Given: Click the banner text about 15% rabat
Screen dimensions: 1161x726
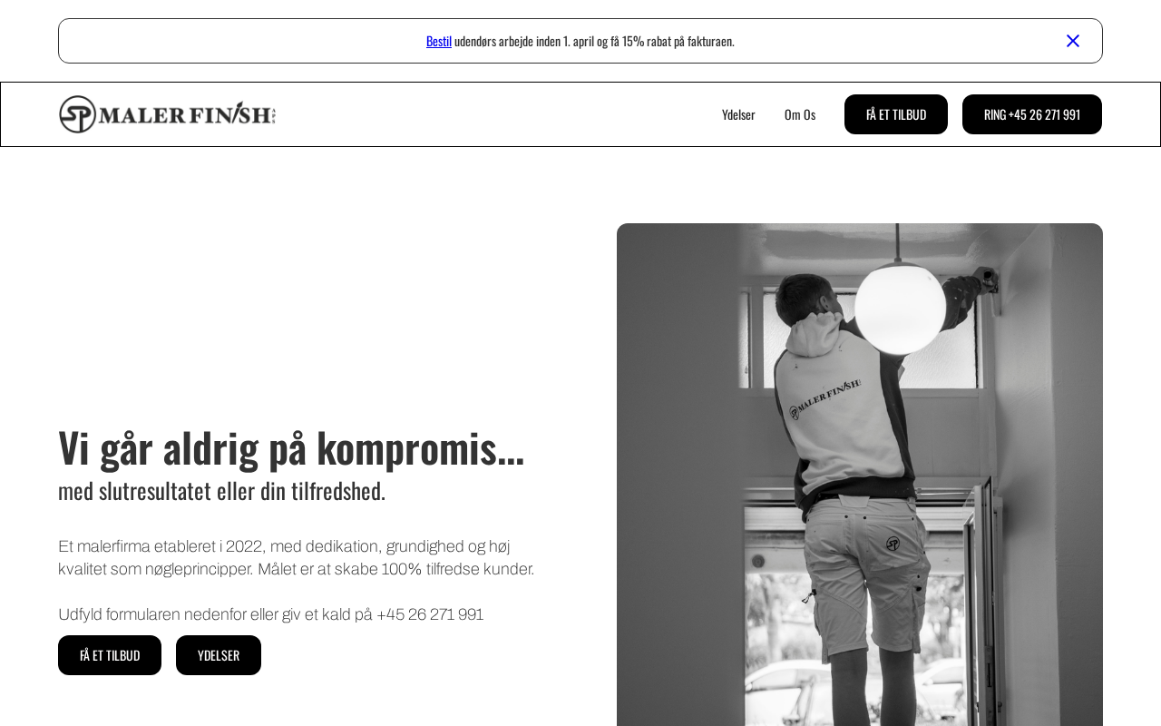Looking at the screenshot, I should click(594, 41).
